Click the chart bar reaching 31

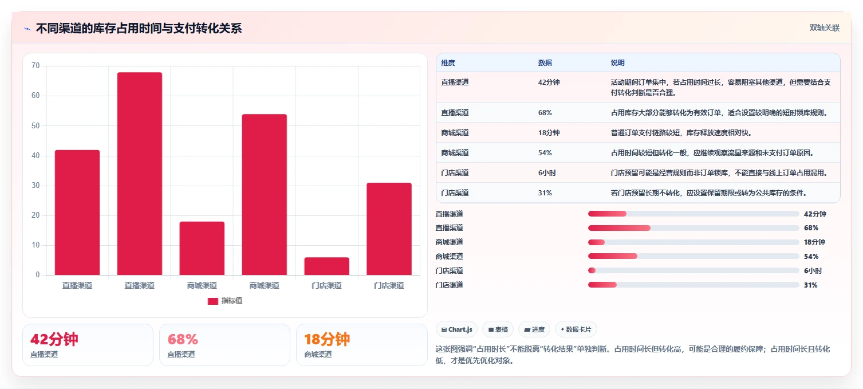point(389,229)
